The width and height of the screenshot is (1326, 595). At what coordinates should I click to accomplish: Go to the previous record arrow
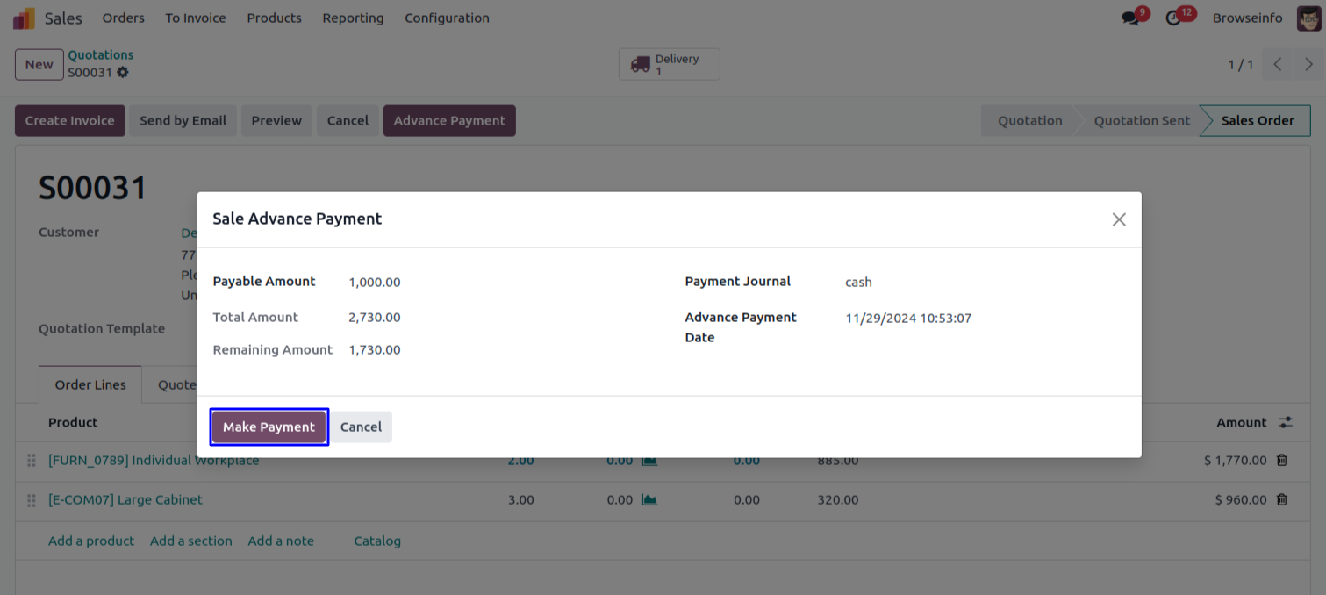1278,64
